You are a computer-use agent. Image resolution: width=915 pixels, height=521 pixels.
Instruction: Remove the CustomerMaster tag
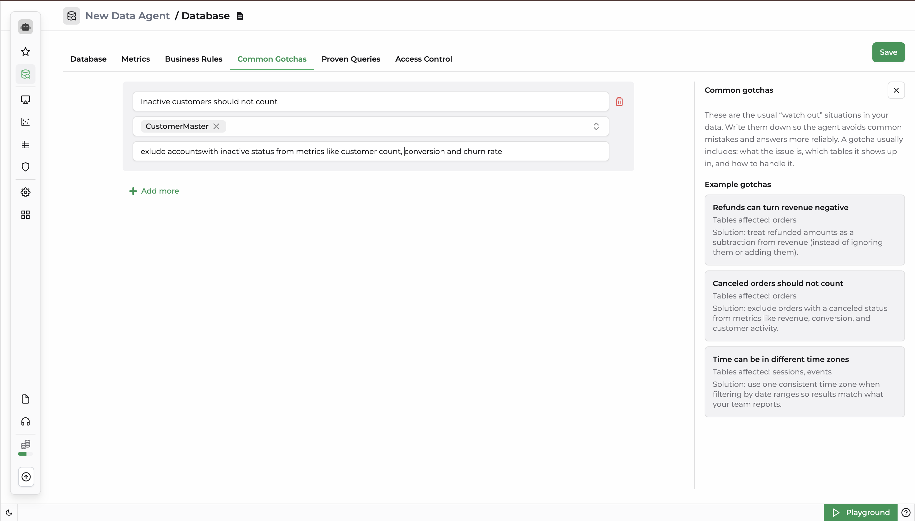coord(216,126)
